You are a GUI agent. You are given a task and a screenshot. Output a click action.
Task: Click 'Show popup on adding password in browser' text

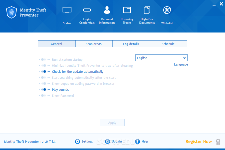tap(83, 84)
